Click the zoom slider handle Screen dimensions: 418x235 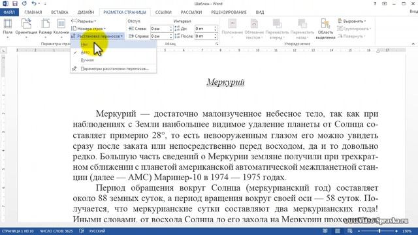coord(379,231)
